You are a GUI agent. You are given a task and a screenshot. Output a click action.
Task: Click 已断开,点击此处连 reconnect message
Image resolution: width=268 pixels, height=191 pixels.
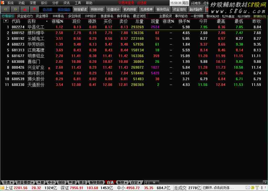pyautogui.click(x=218, y=188)
